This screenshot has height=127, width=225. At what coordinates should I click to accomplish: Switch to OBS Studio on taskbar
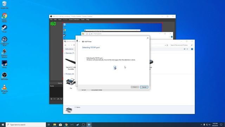coord(83,125)
